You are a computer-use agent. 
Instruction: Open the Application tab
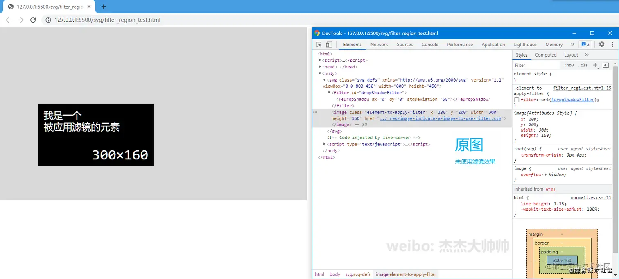pyautogui.click(x=493, y=45)
